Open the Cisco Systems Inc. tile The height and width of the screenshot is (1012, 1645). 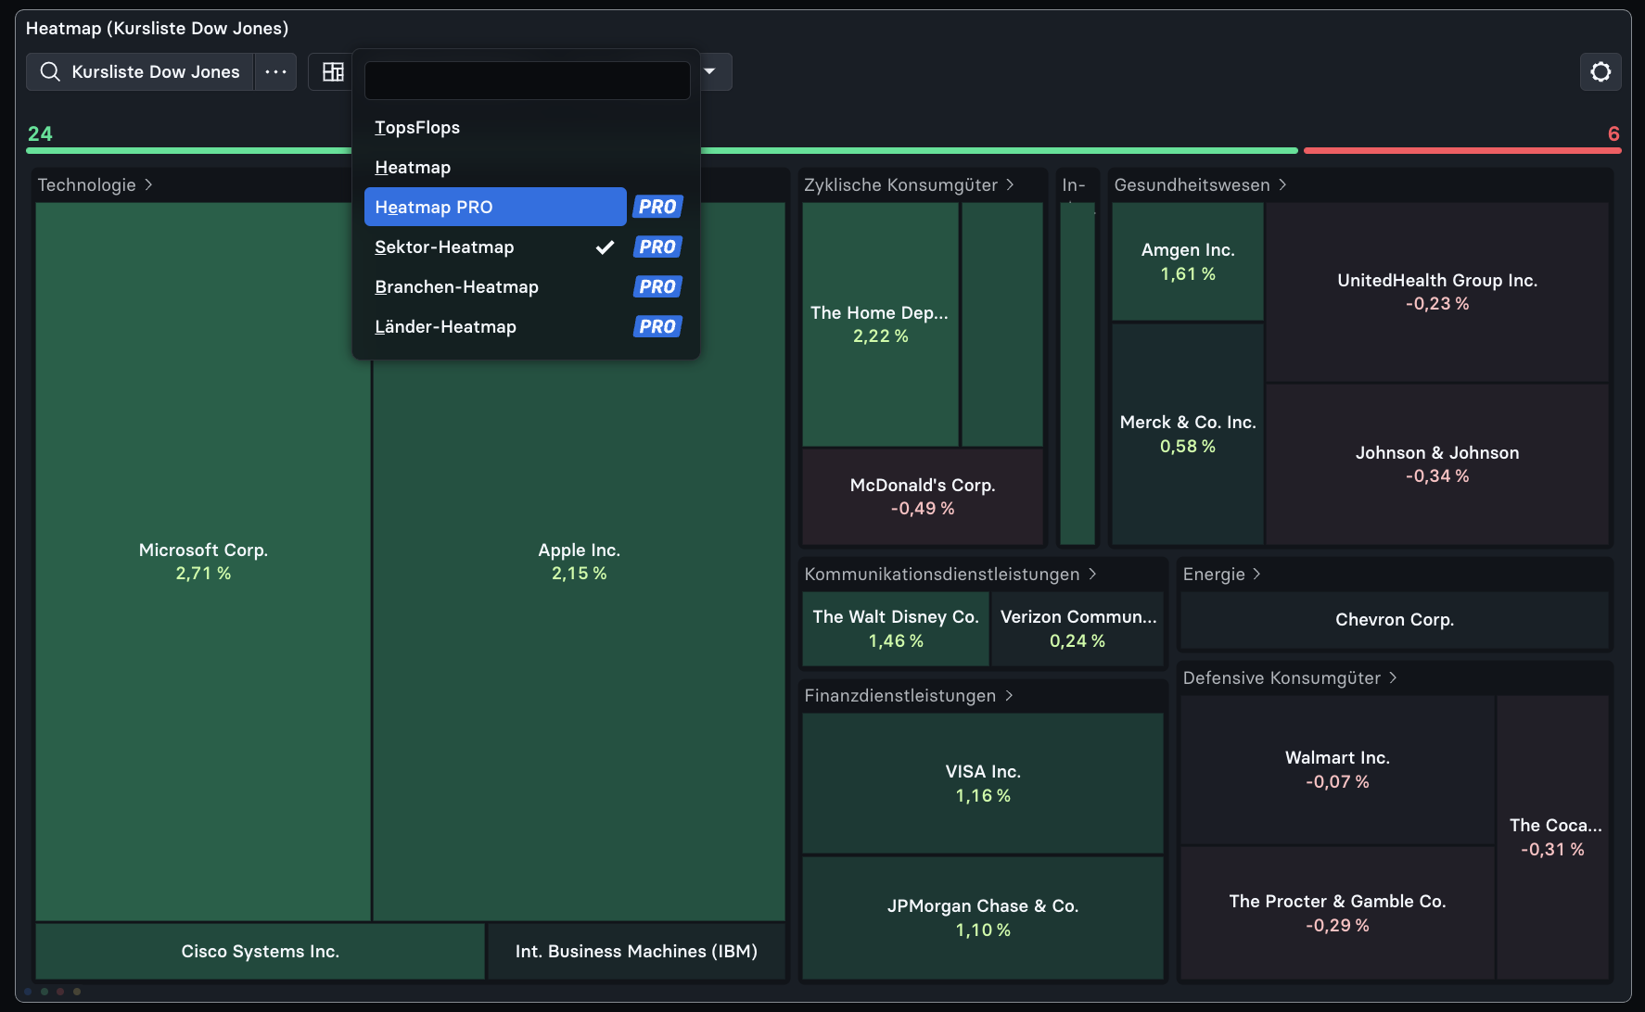260,951
